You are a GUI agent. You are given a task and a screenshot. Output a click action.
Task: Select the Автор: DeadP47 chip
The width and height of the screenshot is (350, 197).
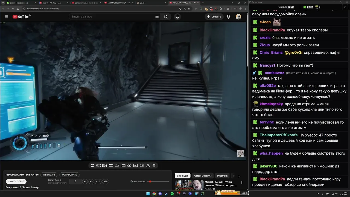point(203,176)
